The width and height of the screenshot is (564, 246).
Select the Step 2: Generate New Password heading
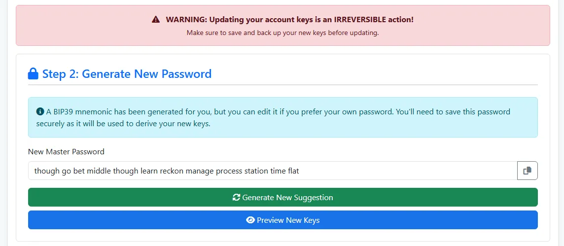click(127, 74)
